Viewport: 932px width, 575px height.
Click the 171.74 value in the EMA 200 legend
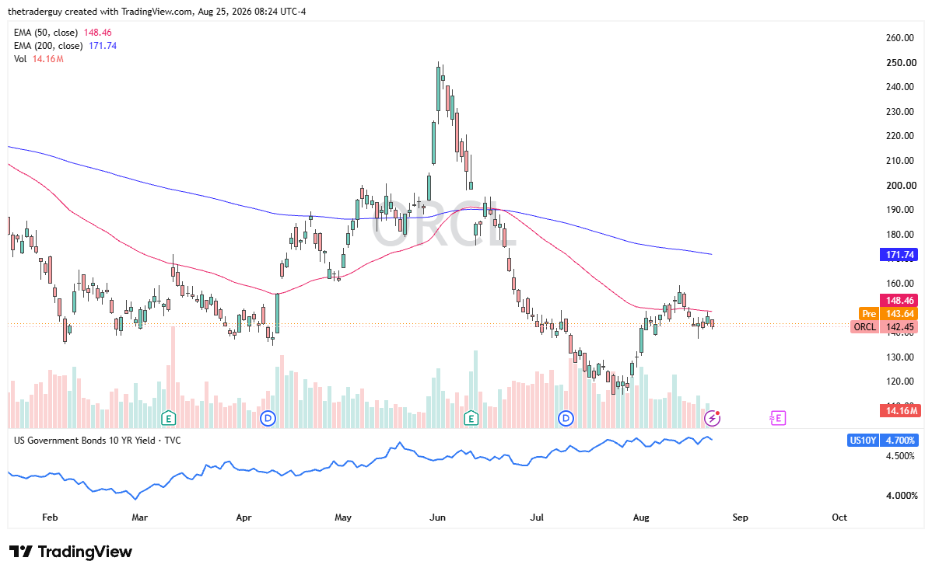pos(103,46)
